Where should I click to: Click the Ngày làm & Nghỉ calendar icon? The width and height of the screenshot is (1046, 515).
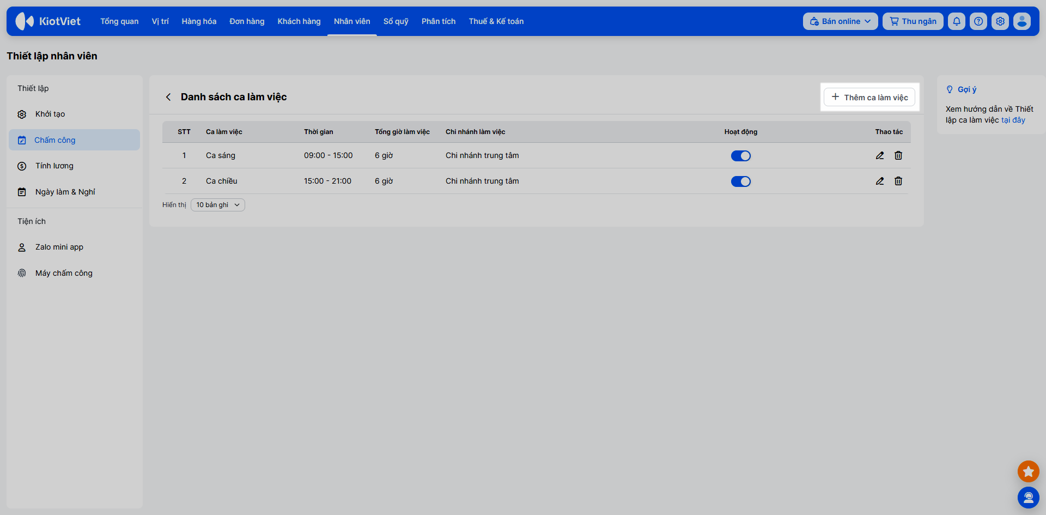pos(22,192)
